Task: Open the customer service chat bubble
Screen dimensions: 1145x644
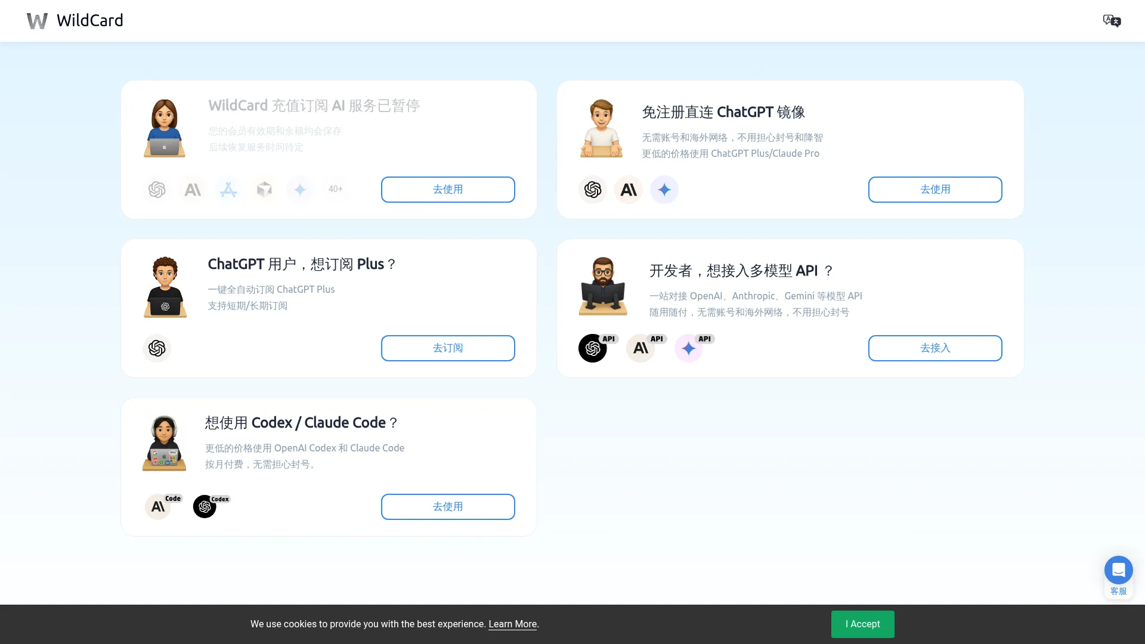Action: (1118, 571)
